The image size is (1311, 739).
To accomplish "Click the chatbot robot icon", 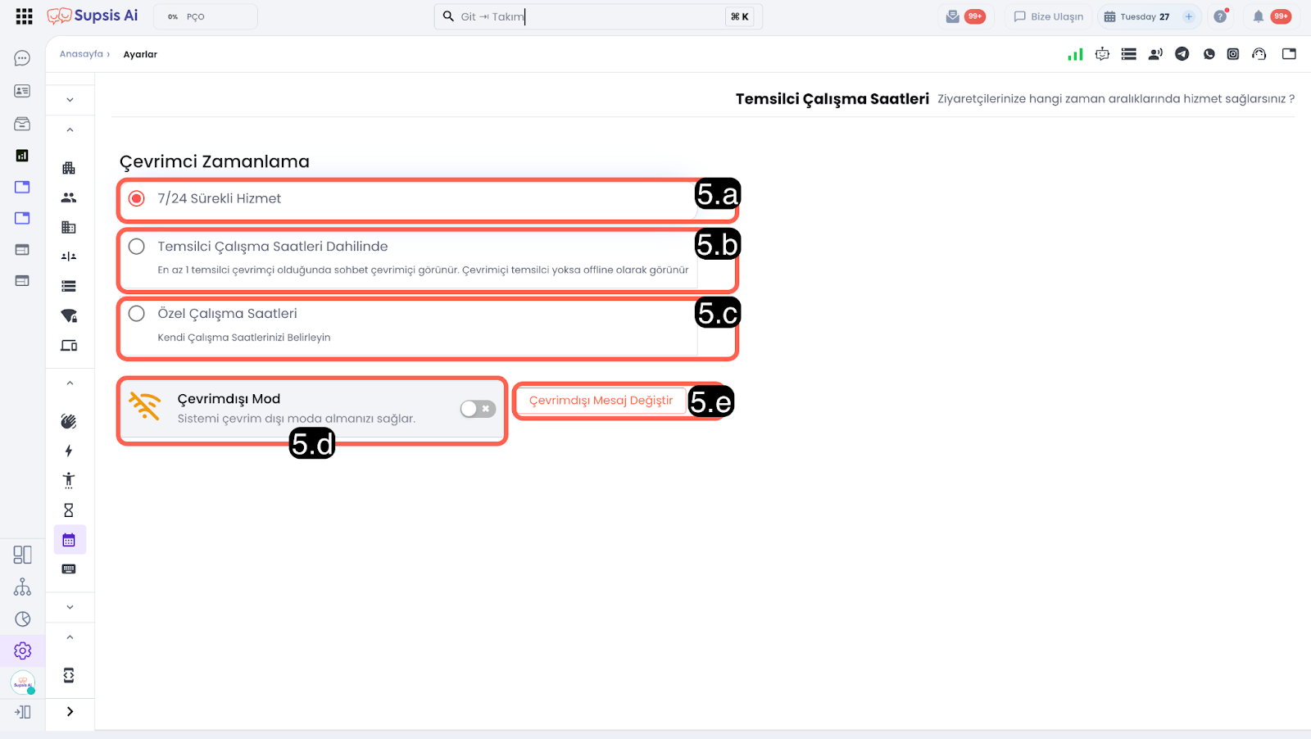I will [1102, 54].
